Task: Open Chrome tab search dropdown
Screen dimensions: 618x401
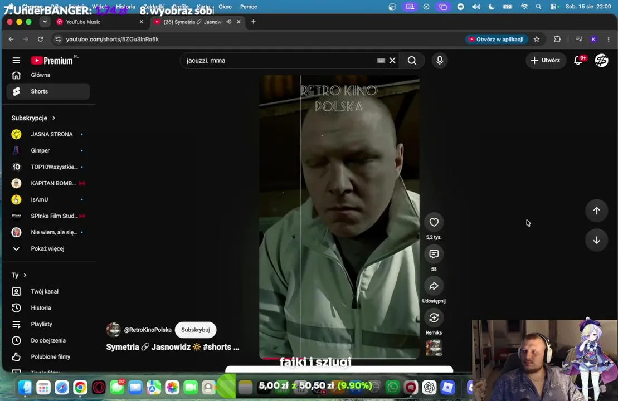Action: click(x=45, y=22)
